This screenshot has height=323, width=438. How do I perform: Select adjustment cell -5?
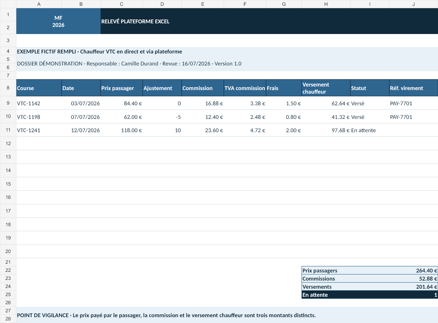(x=162, y=117)
